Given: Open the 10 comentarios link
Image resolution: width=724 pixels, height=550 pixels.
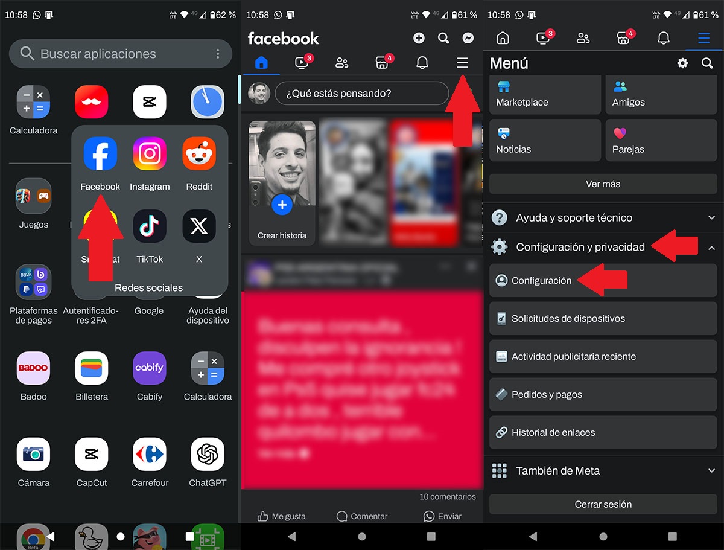Looking at the screenshot, I should [x=448, y=497].
